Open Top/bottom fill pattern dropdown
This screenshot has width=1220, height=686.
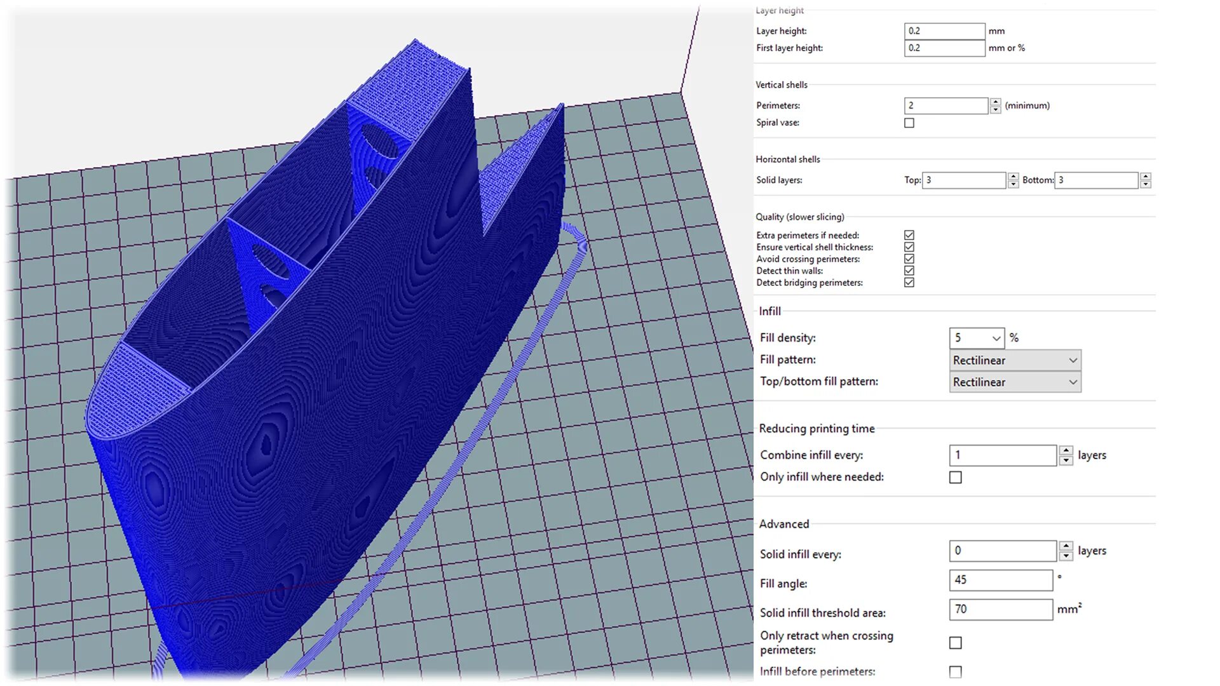(1073, 382)
